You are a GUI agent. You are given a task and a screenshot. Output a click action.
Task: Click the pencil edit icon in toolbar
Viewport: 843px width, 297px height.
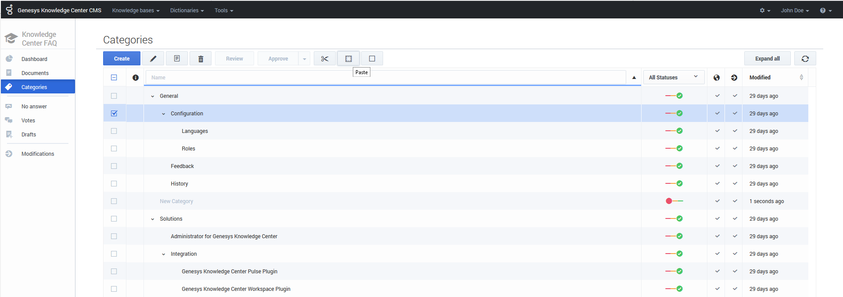[153, 59]
